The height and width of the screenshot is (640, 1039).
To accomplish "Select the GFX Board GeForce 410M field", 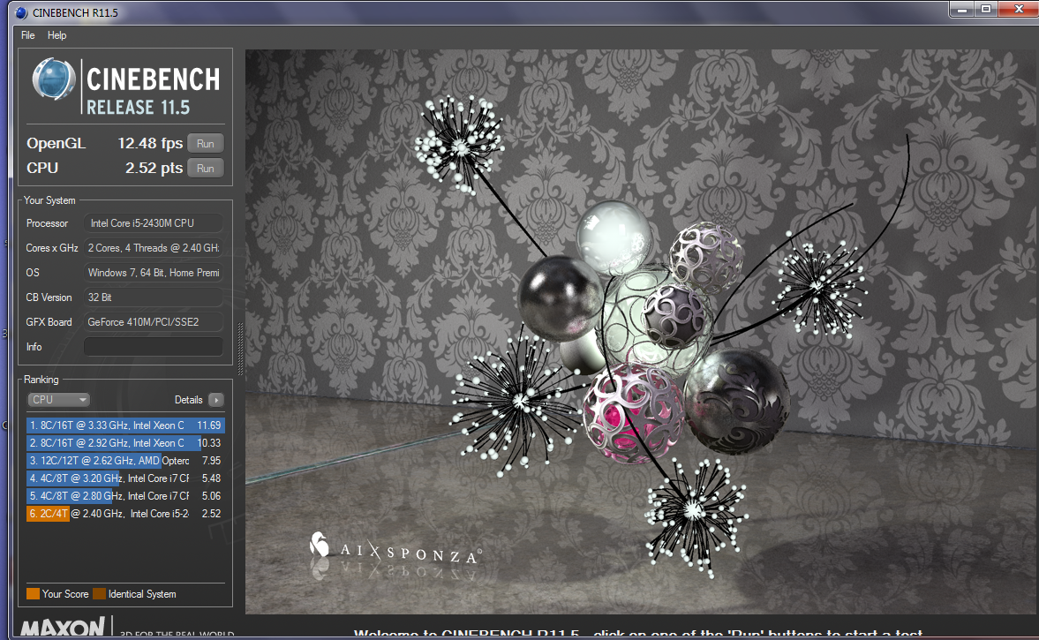I will pyautogui.click(x=153, y=322).
